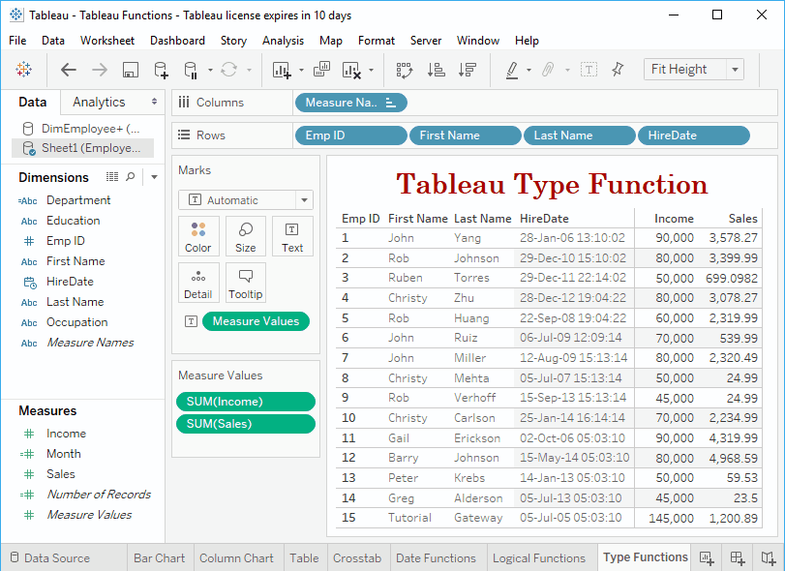
Task: Open the Analysis menu
Action: point(283,41)
